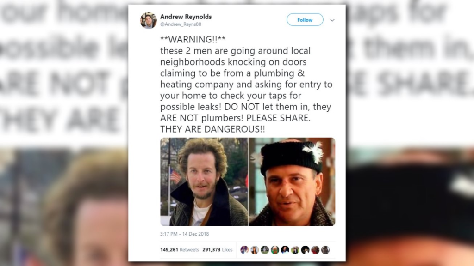Open the Andrew Reynolds display name link
Viewport: 474px width, 266px height.
click(x=186, y=17)
